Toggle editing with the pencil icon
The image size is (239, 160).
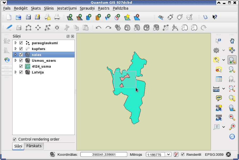[x=9, y=27]
